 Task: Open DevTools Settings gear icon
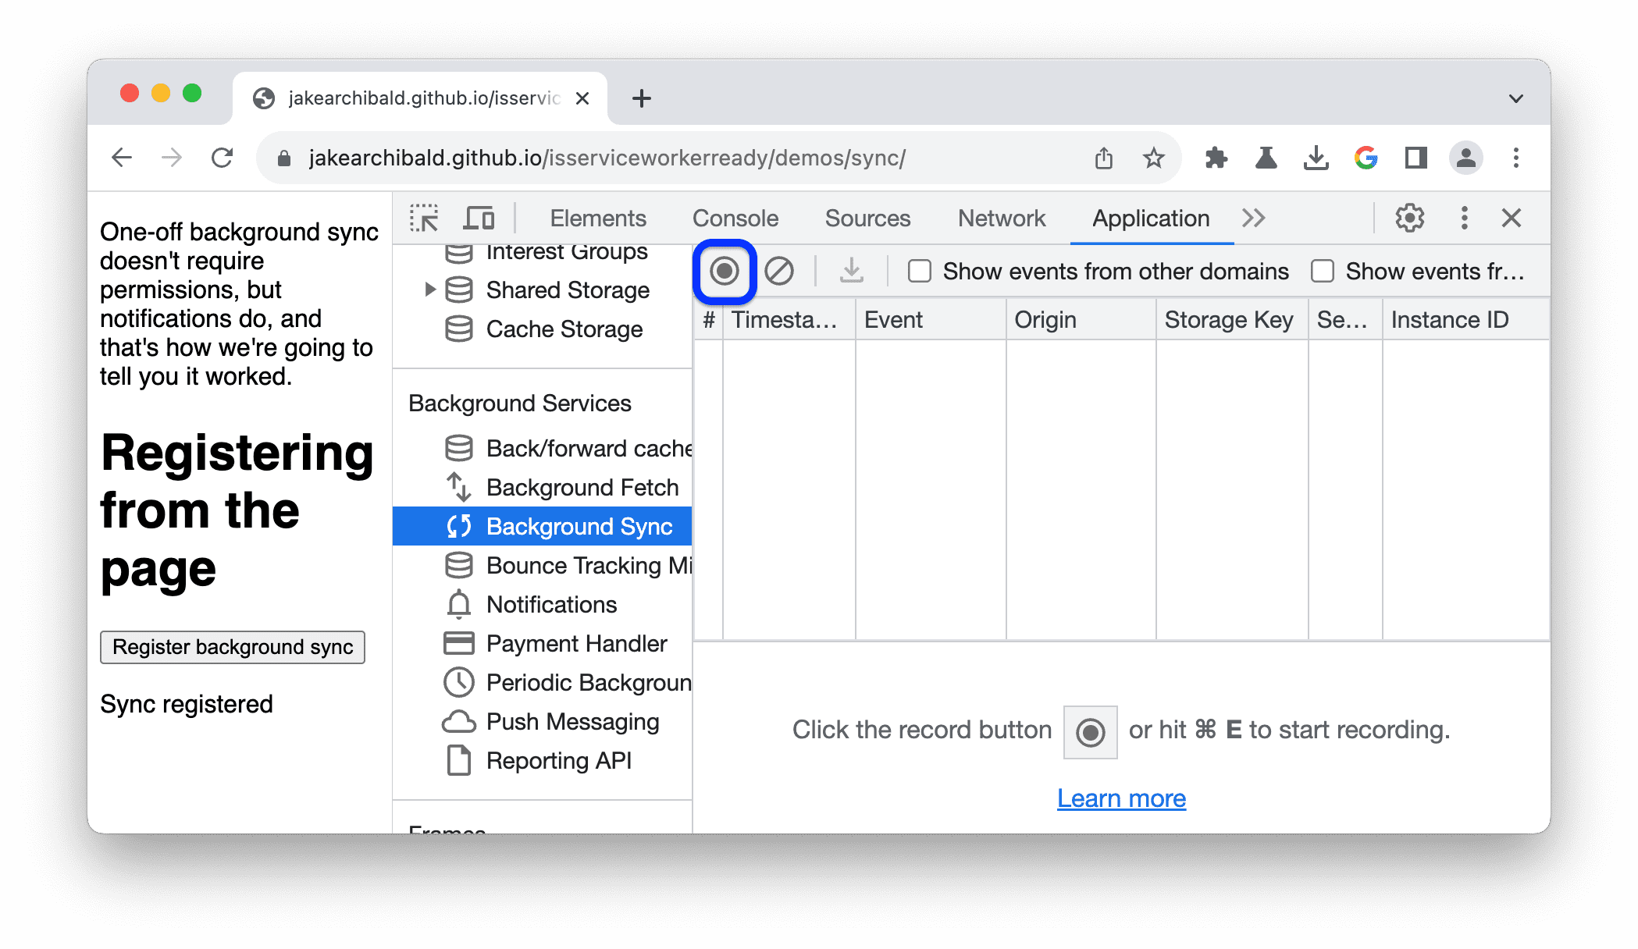tap(1412, 218)
